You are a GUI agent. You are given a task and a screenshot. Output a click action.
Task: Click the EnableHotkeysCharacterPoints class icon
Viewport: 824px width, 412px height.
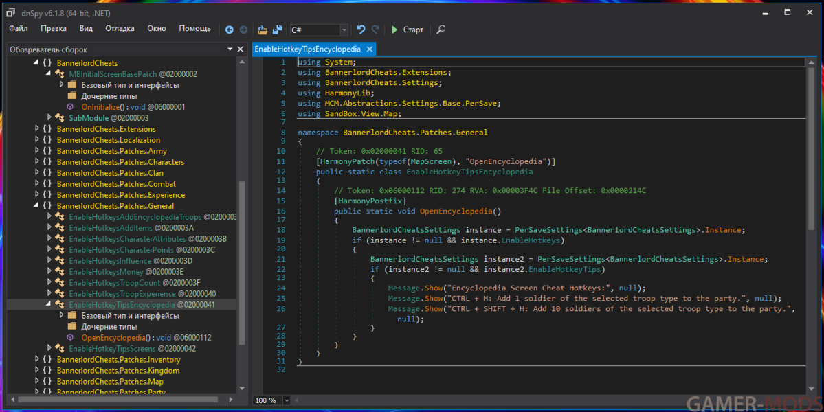(x=59, y=250)
